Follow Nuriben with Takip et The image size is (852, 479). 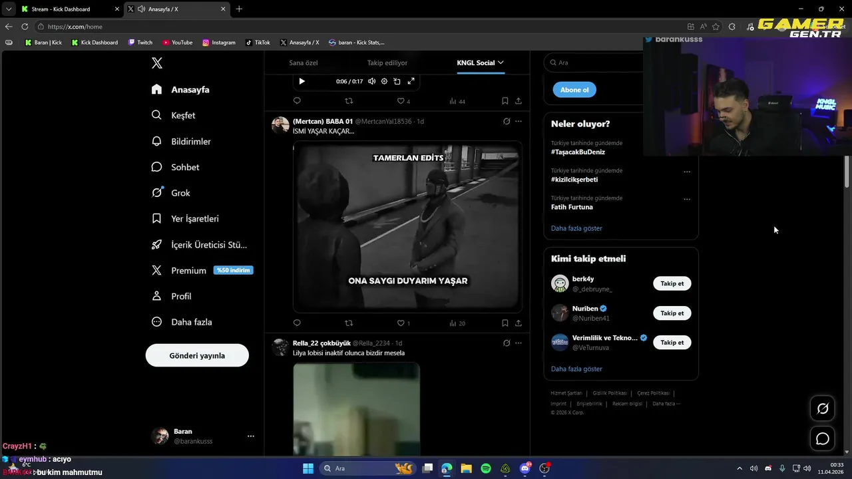click(672, 313)
